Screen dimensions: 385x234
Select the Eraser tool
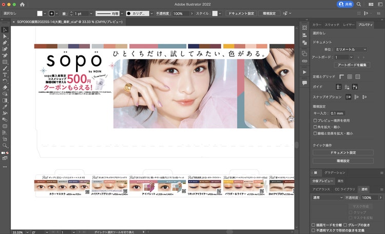tap(5, 87)
